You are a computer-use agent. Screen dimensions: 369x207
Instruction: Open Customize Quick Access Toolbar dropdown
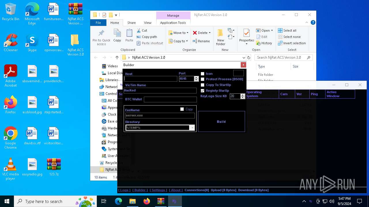tap(116, 15)
